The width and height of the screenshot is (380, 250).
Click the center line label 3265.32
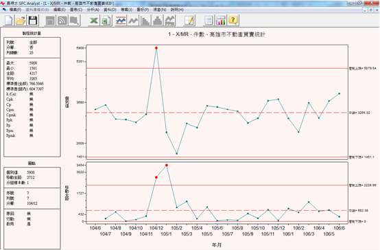[x=359, y=113]
